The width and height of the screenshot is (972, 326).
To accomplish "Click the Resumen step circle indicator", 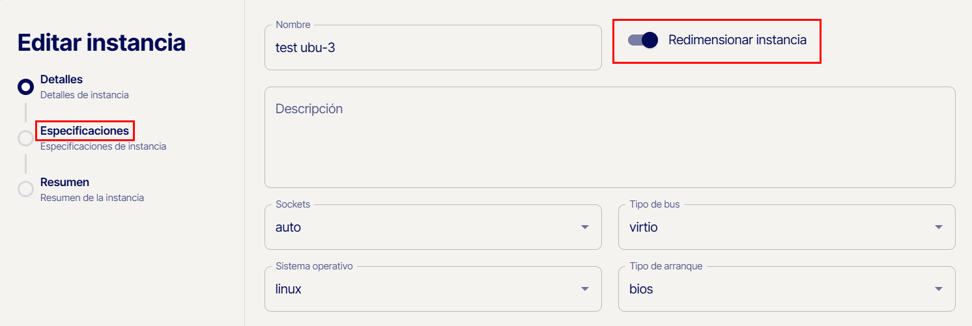I will point(25,189).
